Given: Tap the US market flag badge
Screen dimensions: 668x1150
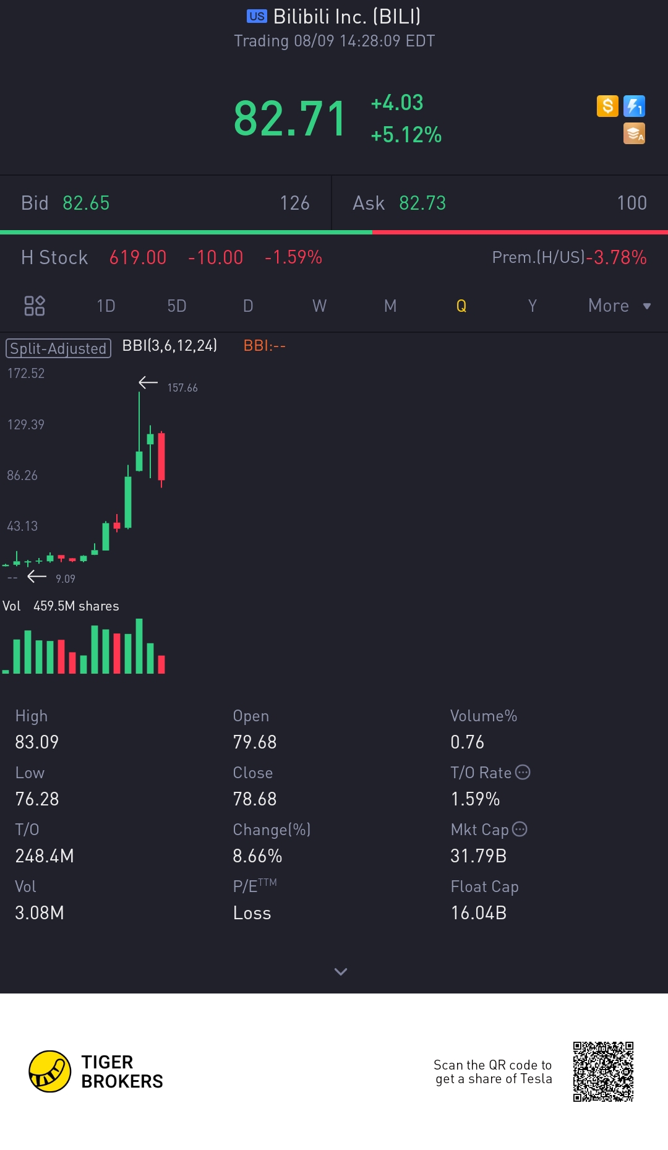Looking at the screenshot, I should (257, 17).
